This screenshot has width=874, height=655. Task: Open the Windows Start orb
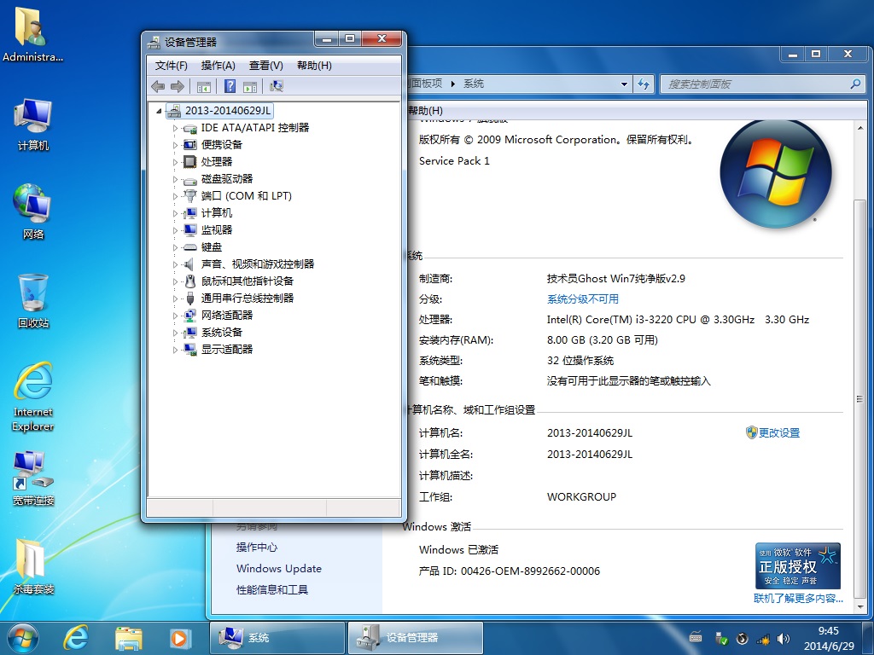[23, 638]
